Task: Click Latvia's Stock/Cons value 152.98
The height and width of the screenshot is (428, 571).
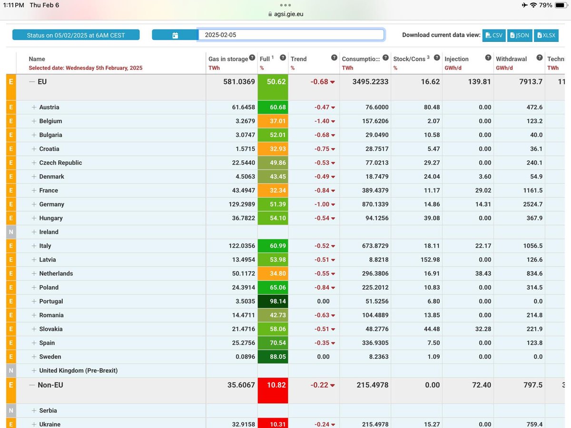Action: coord(429,260)
